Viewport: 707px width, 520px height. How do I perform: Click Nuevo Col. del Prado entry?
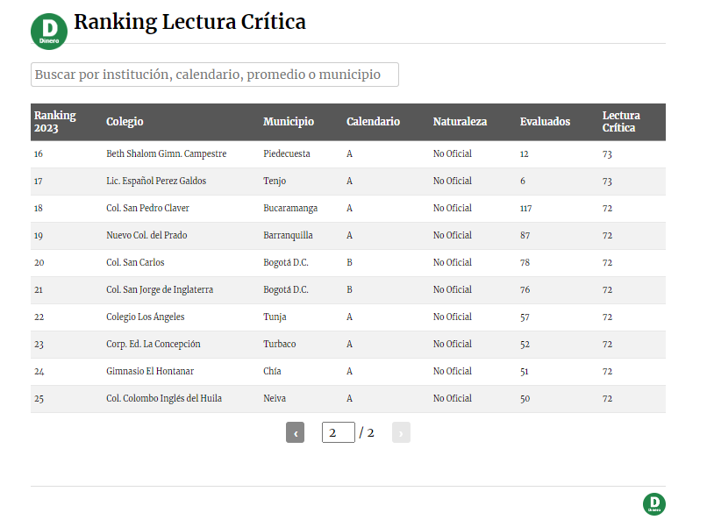[x=146, y=235]
